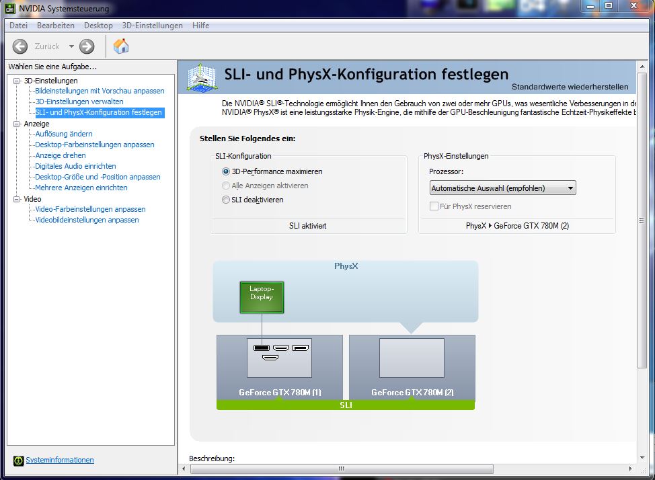Click PhysX GeForce GTX 780M (2) status text

[x=517, y=226]
